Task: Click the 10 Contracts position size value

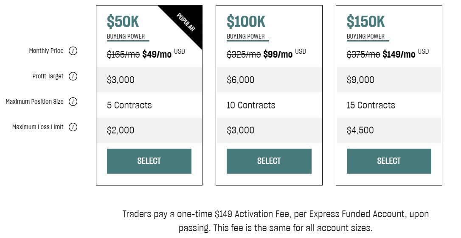Action: tap(251, 105)
